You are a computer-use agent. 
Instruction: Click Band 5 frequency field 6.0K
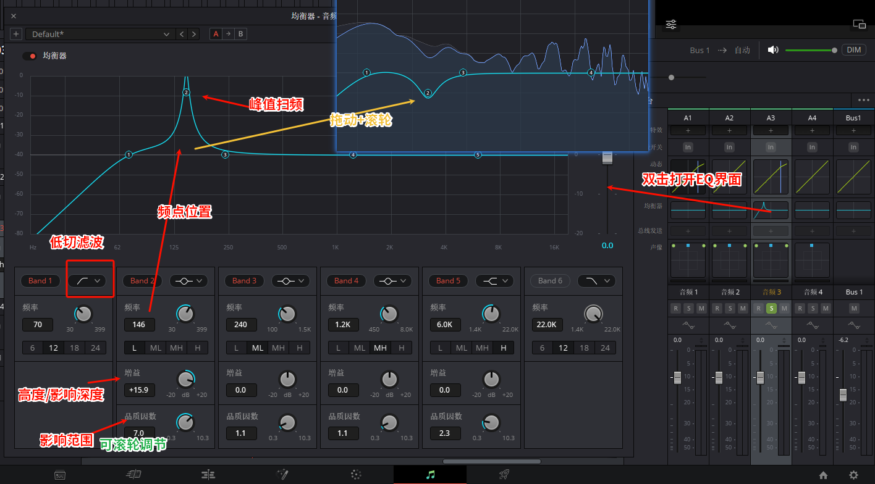pos(446,324)
